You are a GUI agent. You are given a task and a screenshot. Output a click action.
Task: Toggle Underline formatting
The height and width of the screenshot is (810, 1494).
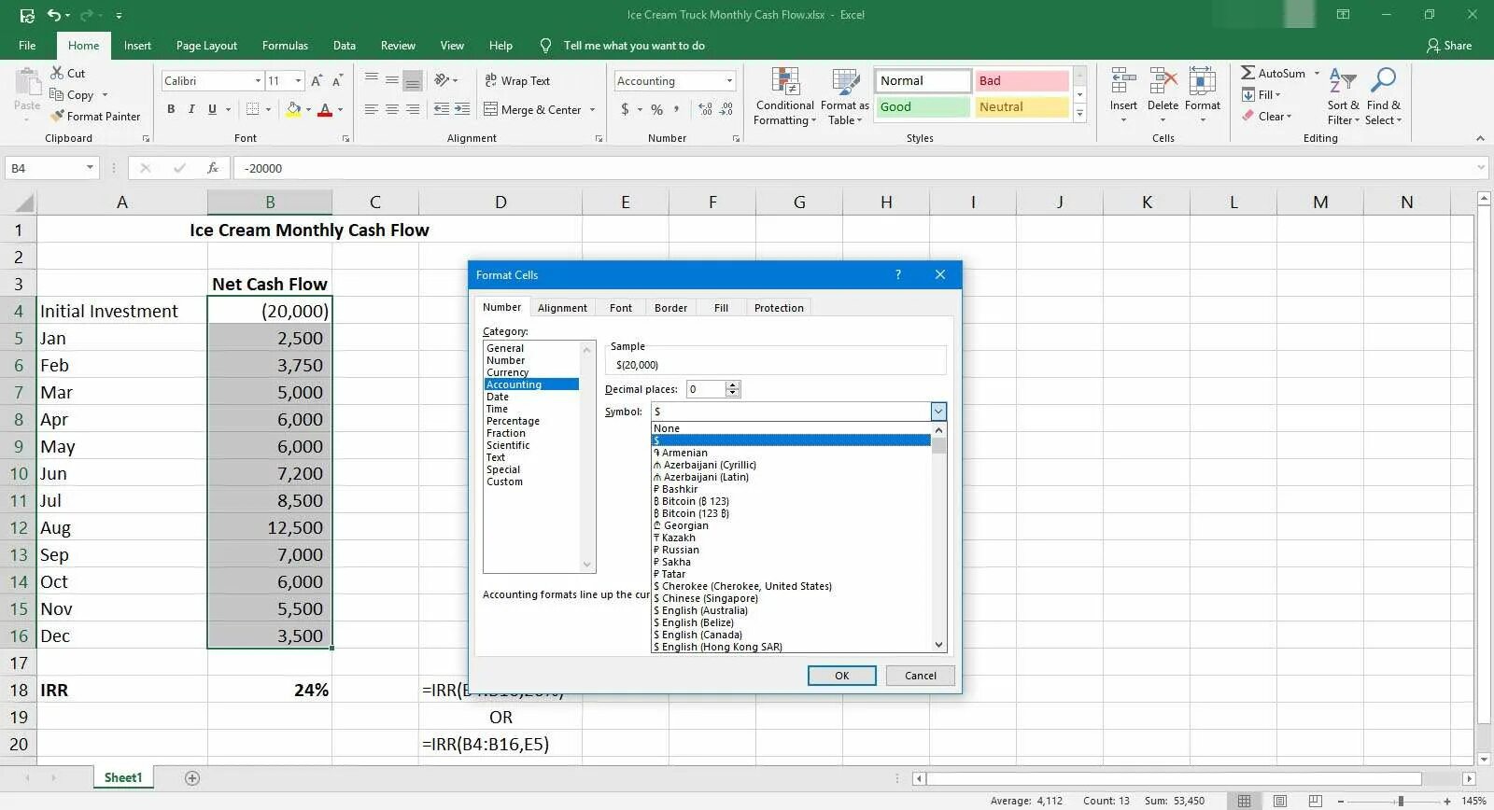point(212,109)
